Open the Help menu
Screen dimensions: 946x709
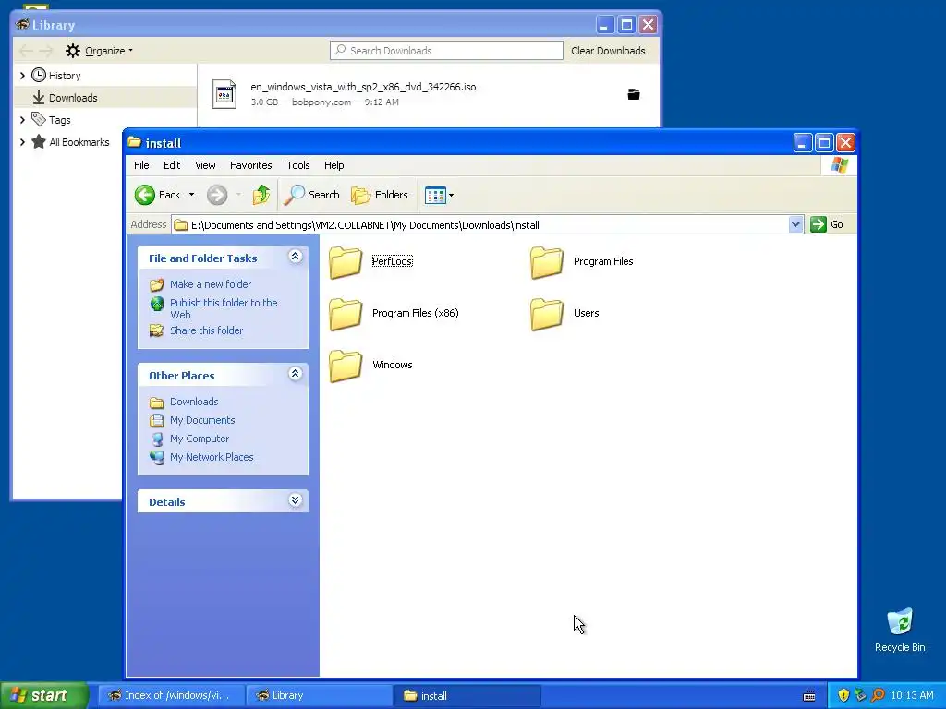[x=334, y=165]
